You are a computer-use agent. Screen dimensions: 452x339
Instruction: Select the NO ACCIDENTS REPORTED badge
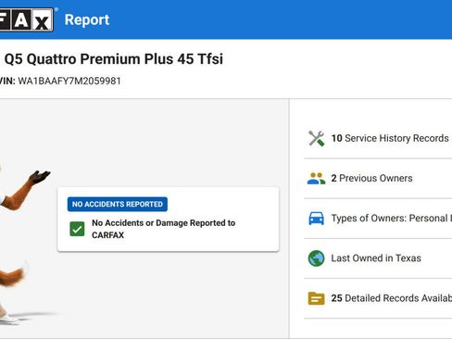tap(118, 204)
